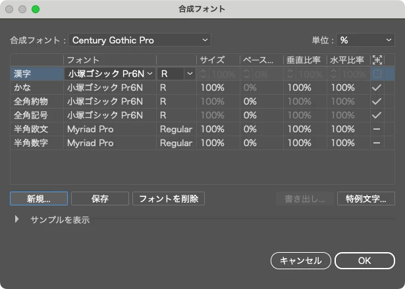Click the 垂直比率 column header

[304, 60]
